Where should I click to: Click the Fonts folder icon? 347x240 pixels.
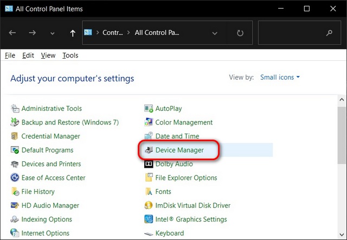click(149, 192)
